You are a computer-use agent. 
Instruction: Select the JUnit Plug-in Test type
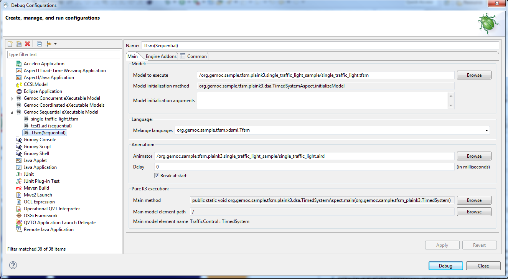pos(41,181)
